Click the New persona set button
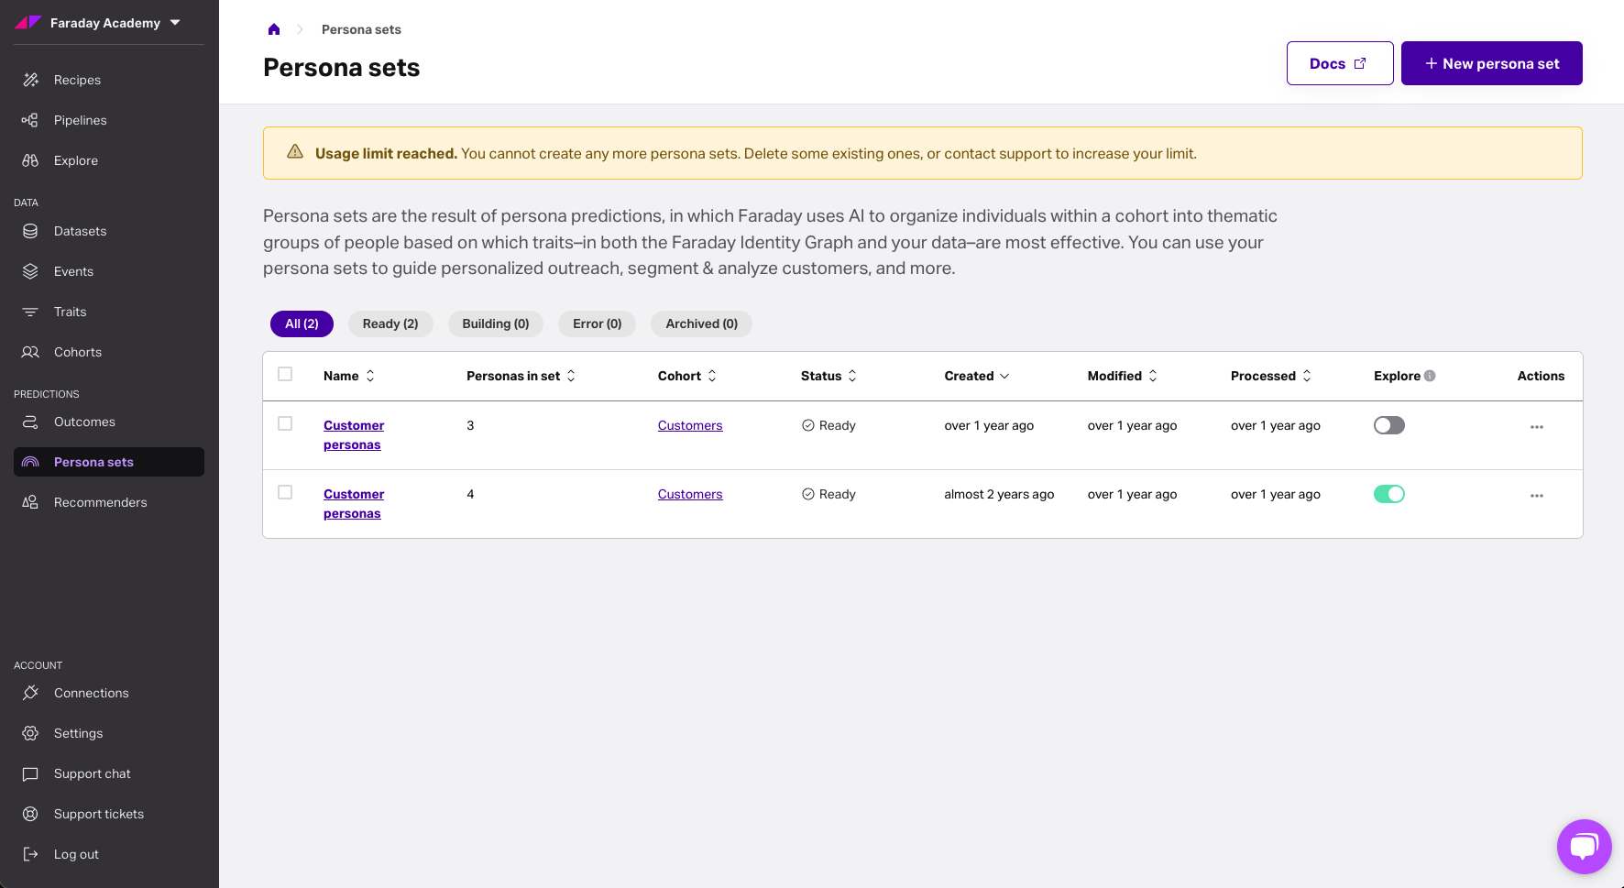Viewport: 1624px width, 888px height. click(x=1491, y=63)
